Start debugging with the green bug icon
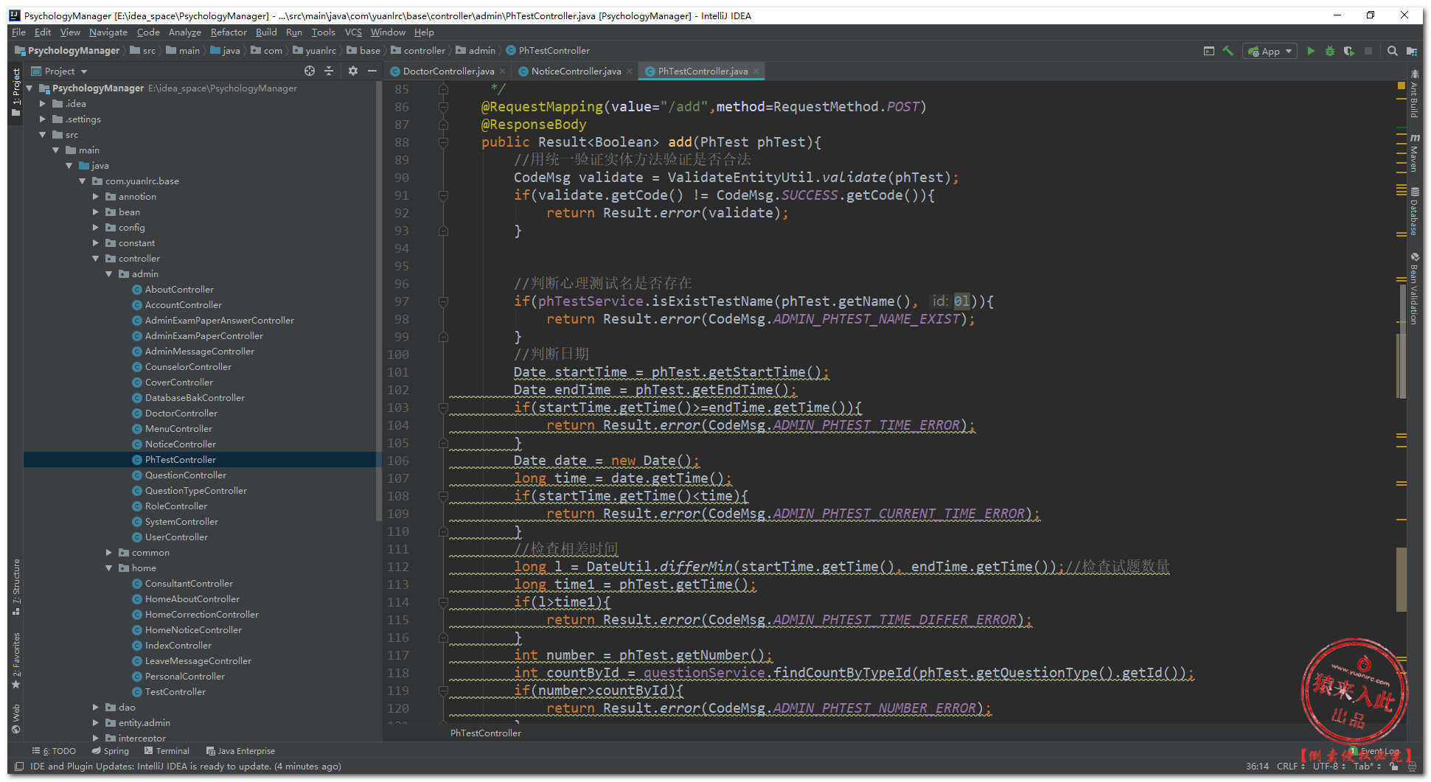The height and width of the screenshot is (782, 1431). pos(1329,51)
